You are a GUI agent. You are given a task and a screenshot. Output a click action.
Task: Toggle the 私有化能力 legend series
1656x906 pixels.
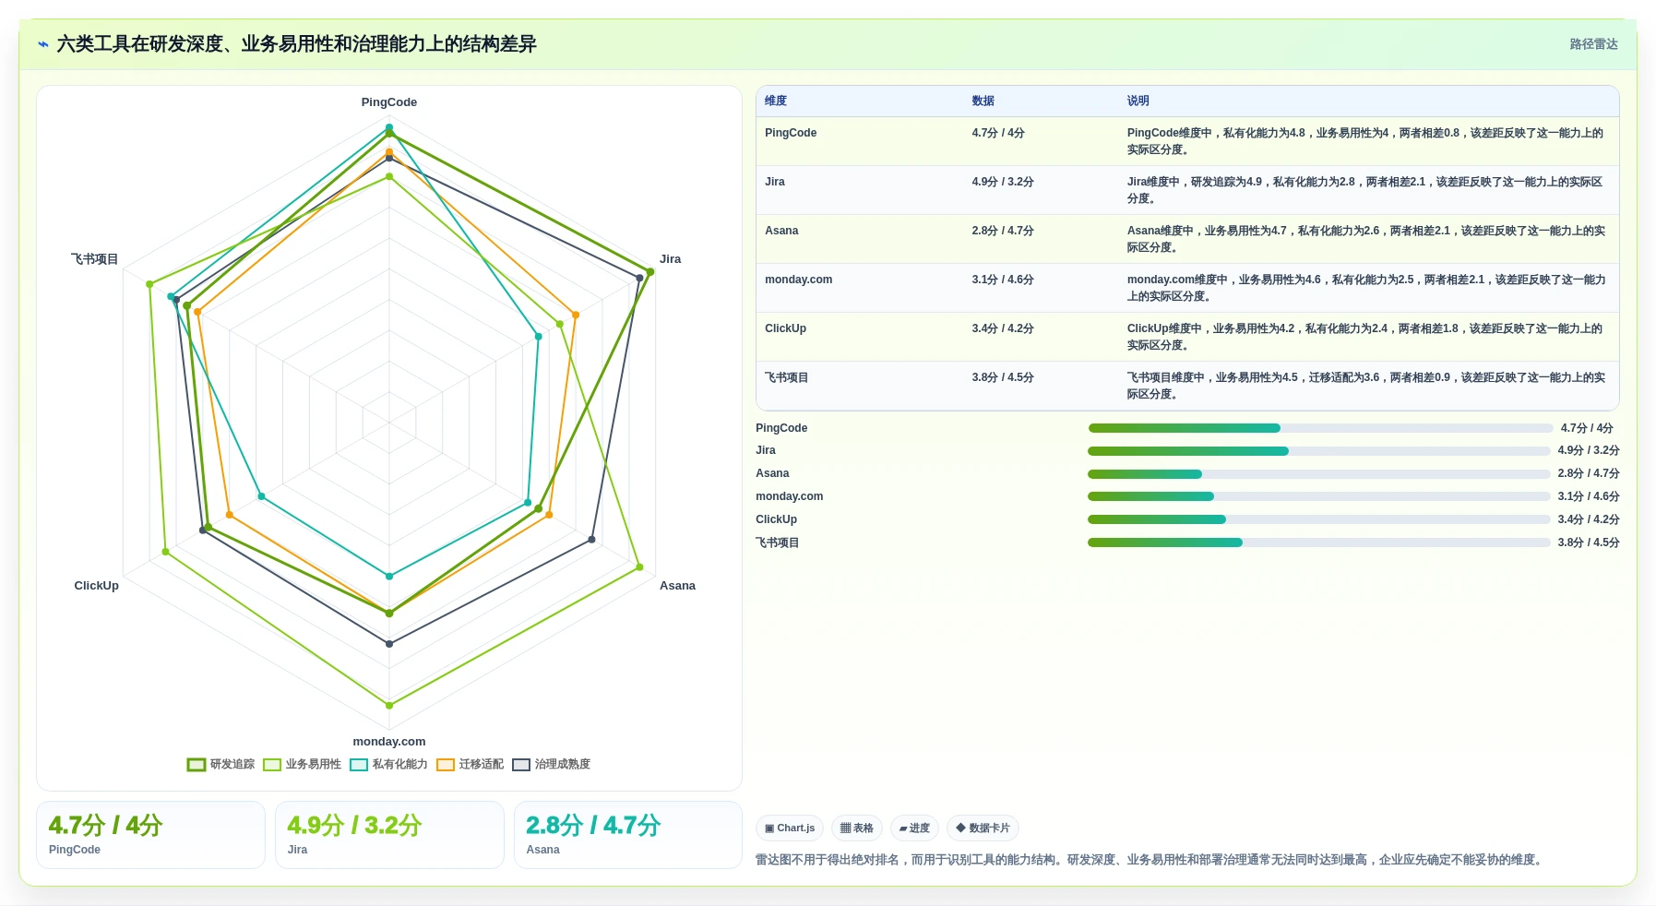(x=388, y=764)
